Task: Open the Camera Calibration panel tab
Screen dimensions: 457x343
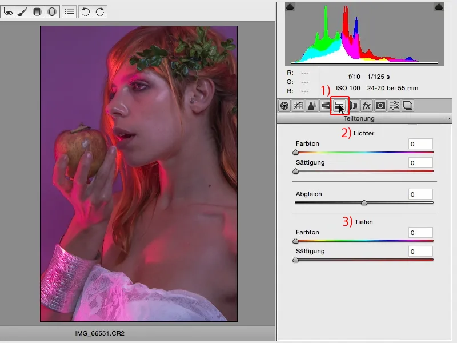Action: [x=380, y=106]
